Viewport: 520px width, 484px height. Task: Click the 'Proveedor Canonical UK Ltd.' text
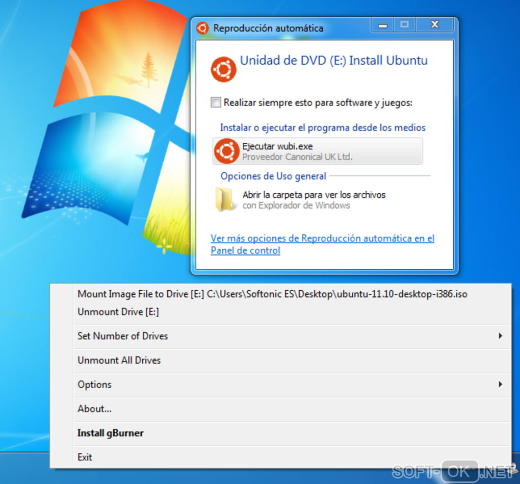[297, 157]
